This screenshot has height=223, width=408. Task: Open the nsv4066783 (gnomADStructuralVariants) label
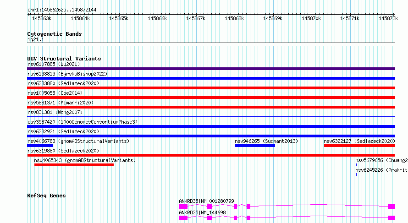[78, 141]
